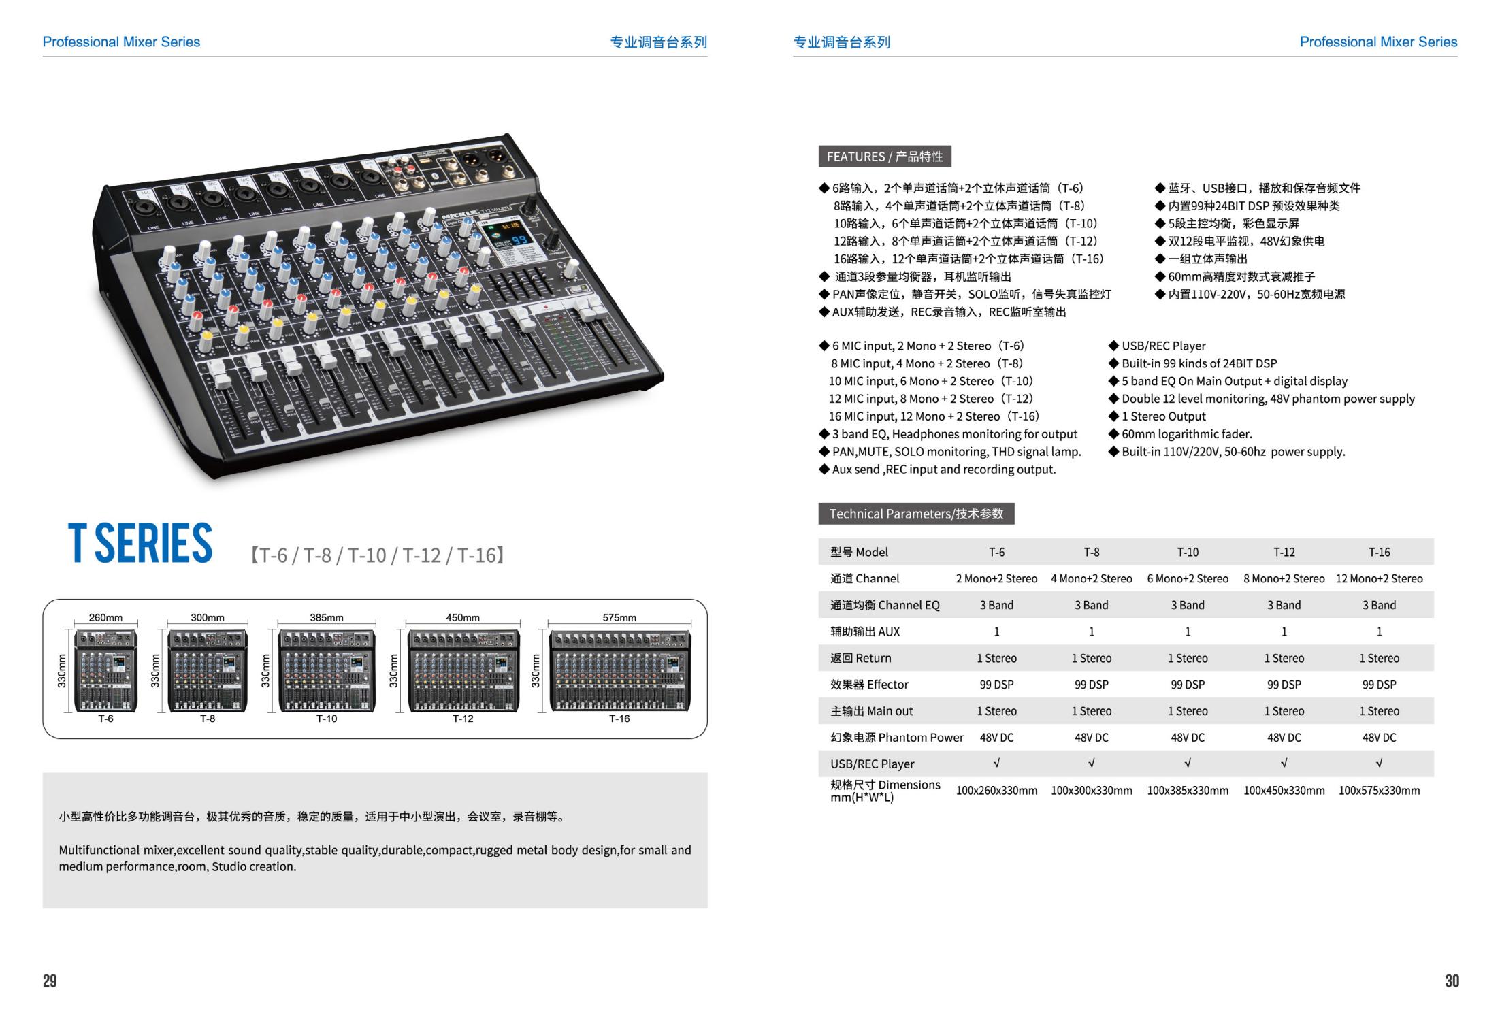Click the 5 band EQ On Main Output feature
The image size is (1500, 1018).
pos(1228,381)
